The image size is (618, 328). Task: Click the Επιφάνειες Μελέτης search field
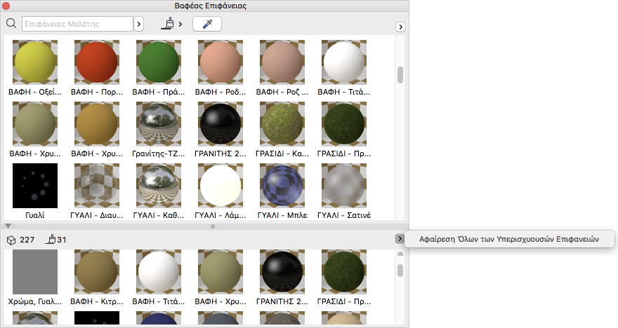(x=78, y=24)
